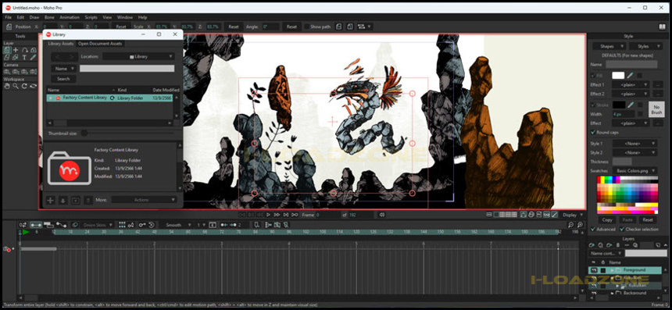
Task: Click the zoom out magnifier on the timeline
Action: click(571, 225)
